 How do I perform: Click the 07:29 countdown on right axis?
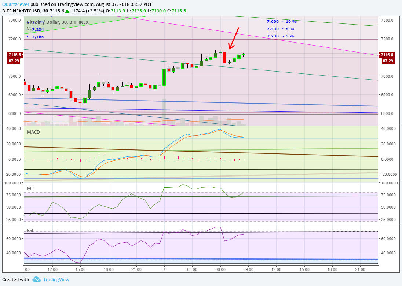pyautogui.click(x=388, y=61)
